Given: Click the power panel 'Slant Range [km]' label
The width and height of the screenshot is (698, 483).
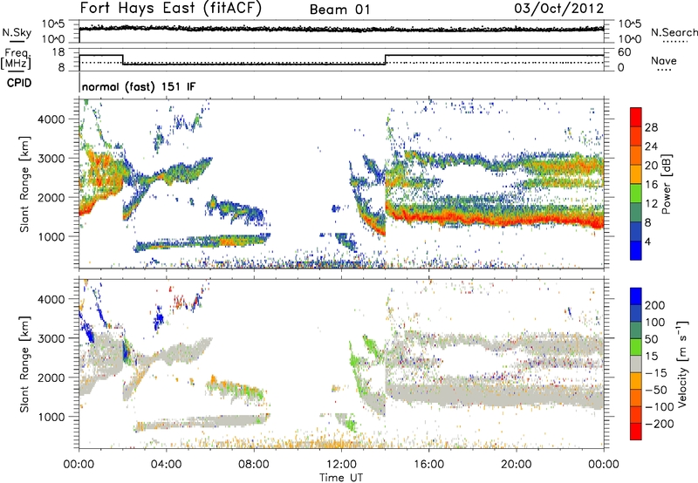Looking at the screenshot, I should click(24, 184).
